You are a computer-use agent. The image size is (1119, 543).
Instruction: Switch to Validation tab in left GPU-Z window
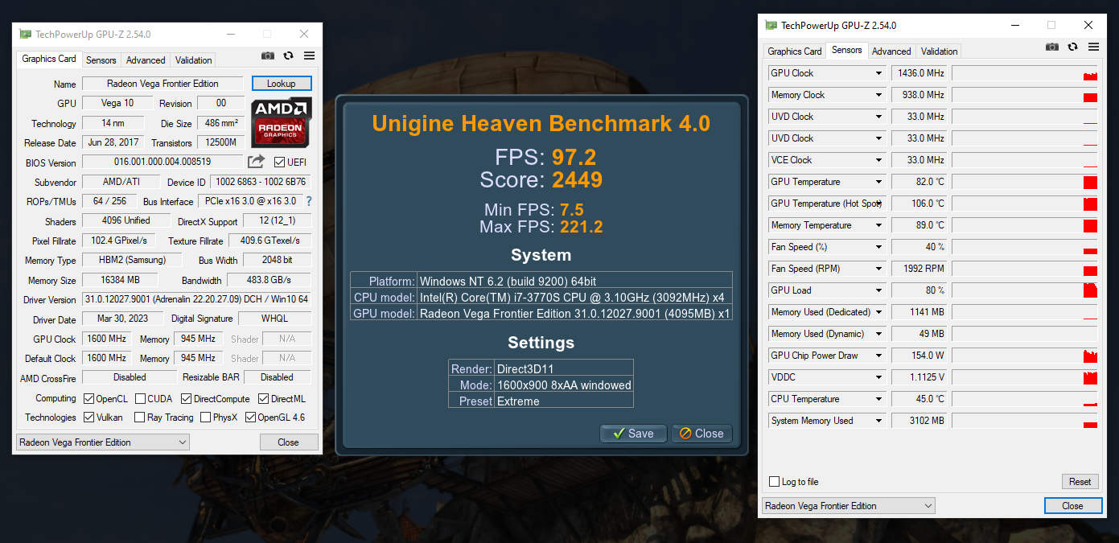click(193, 60)
